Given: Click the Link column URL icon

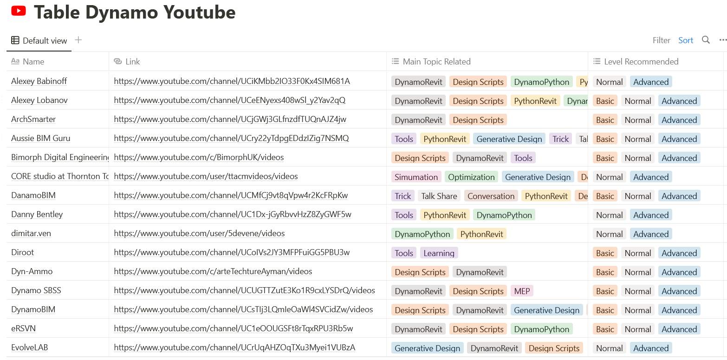Looking at the screenshot, I should coord(117,61).
